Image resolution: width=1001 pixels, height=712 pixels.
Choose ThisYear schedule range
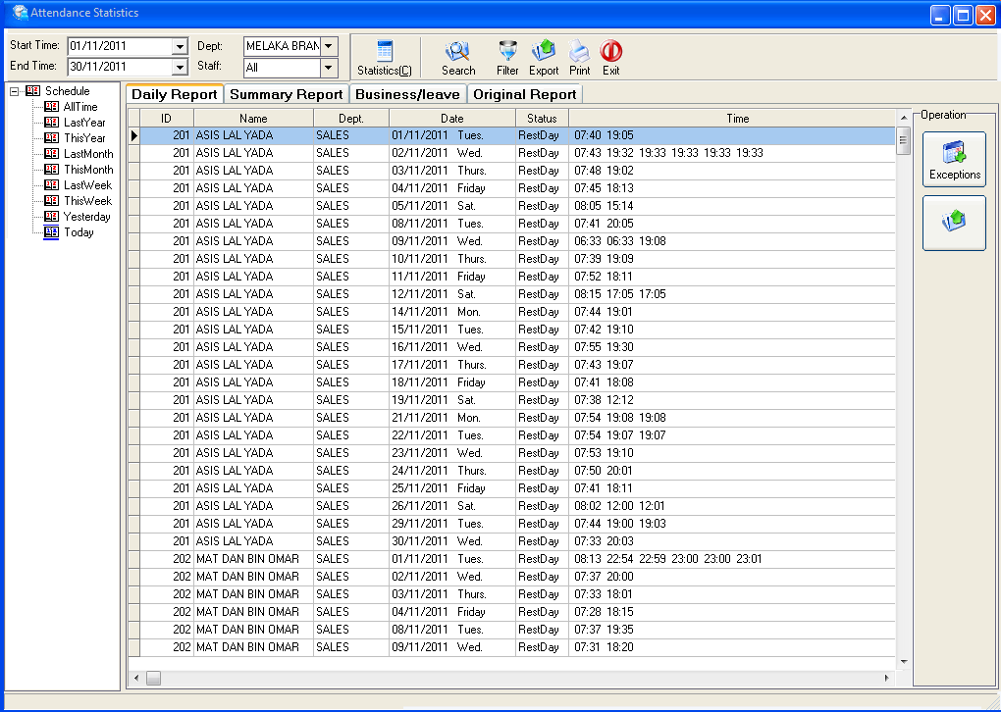tap(84, 138)
